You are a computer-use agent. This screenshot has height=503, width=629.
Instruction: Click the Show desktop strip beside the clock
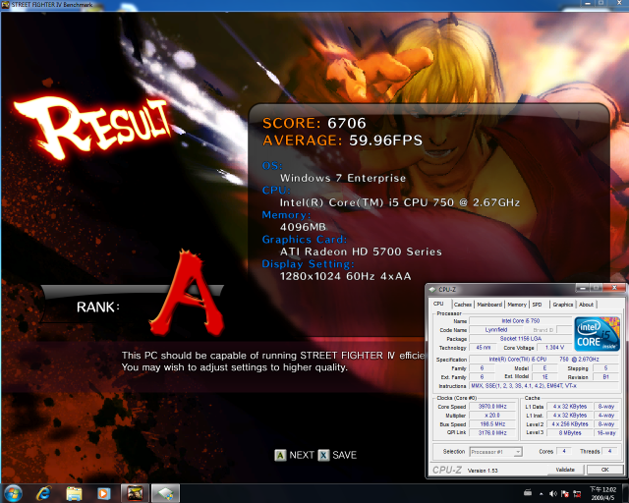click(625, 493)
